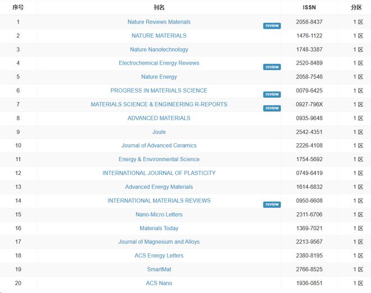The height and width of the screenshot is (293, 371).
Task: Click review badge for Materials Science & Engineering R-Reports
Action: [272, 108]
